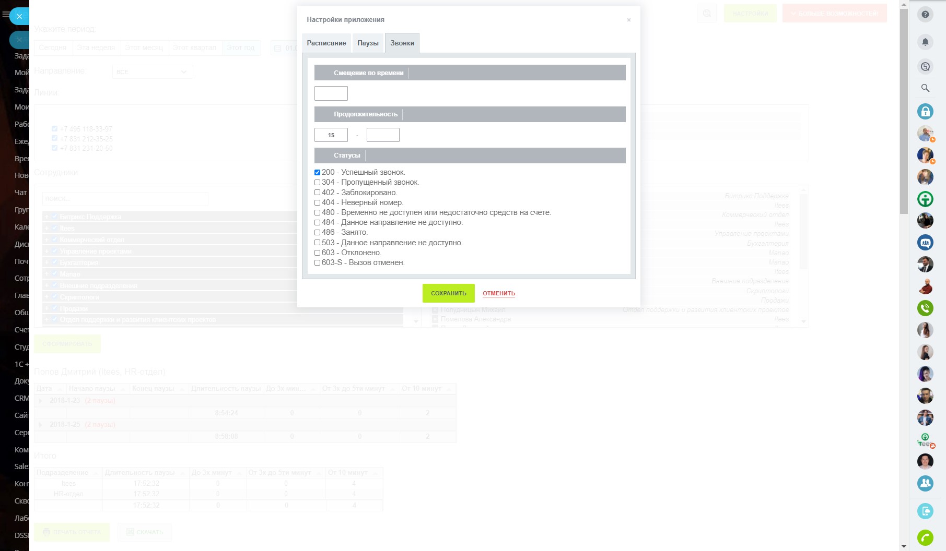Check 503 - Данное направление не доступно

[x=317, y=243]
